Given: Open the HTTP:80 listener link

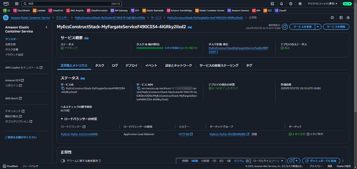Looking at the screenshot, I should click(x=186, y=134).
